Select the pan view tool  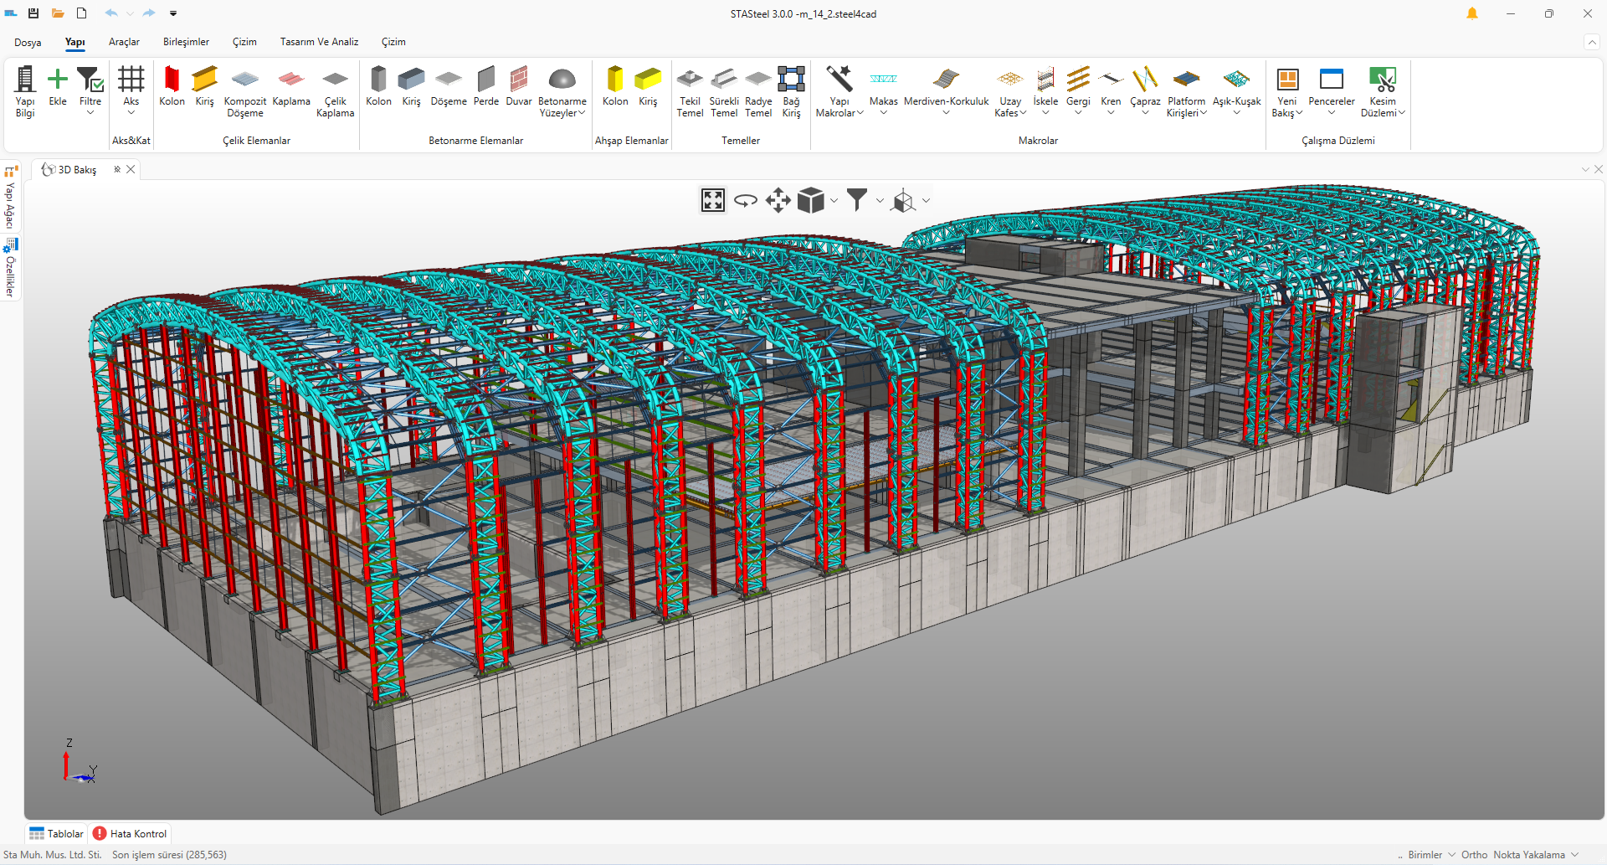click(x=778, y=200)
